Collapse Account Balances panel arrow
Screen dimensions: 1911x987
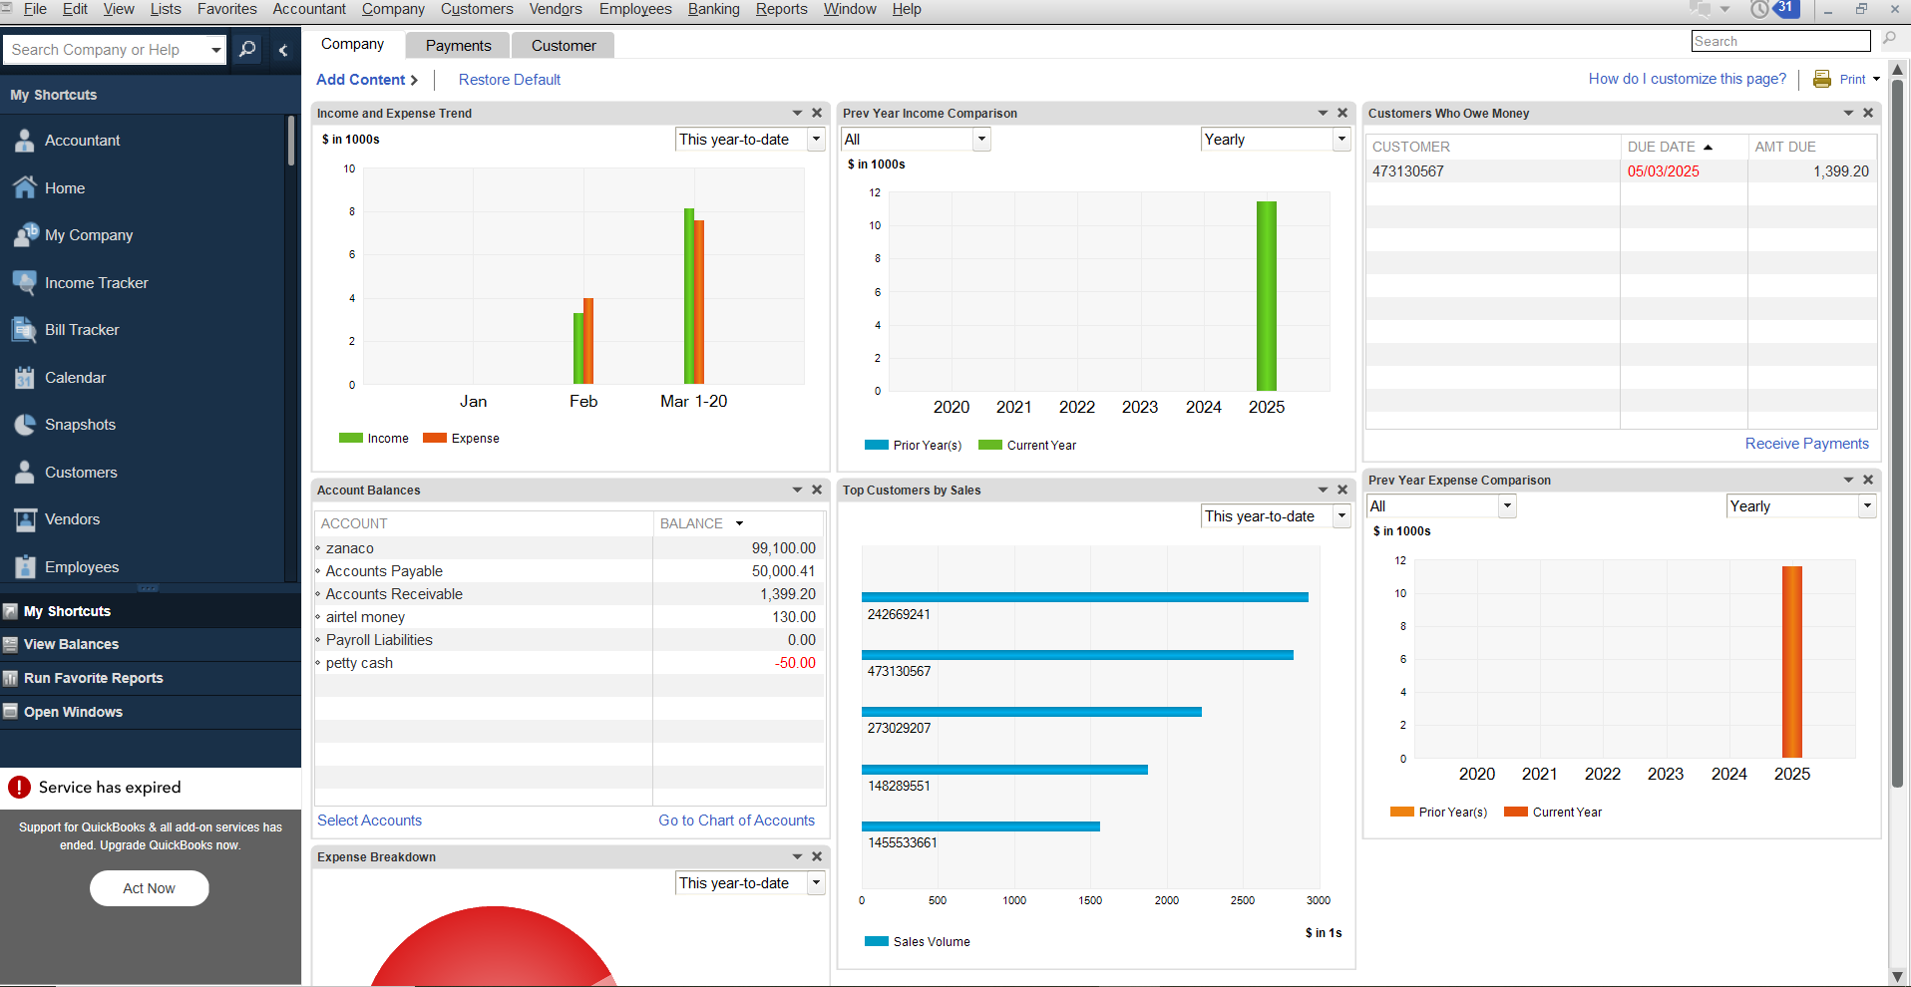tap(797, 490)
